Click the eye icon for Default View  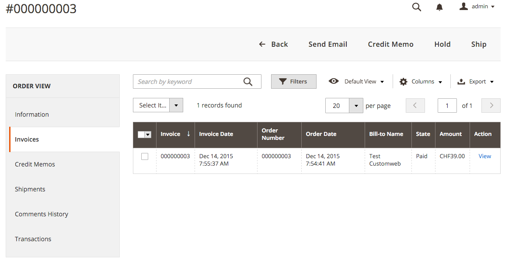point(334,81)
